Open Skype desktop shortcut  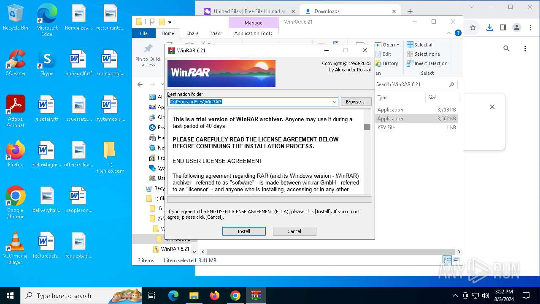tap(47, 63)
